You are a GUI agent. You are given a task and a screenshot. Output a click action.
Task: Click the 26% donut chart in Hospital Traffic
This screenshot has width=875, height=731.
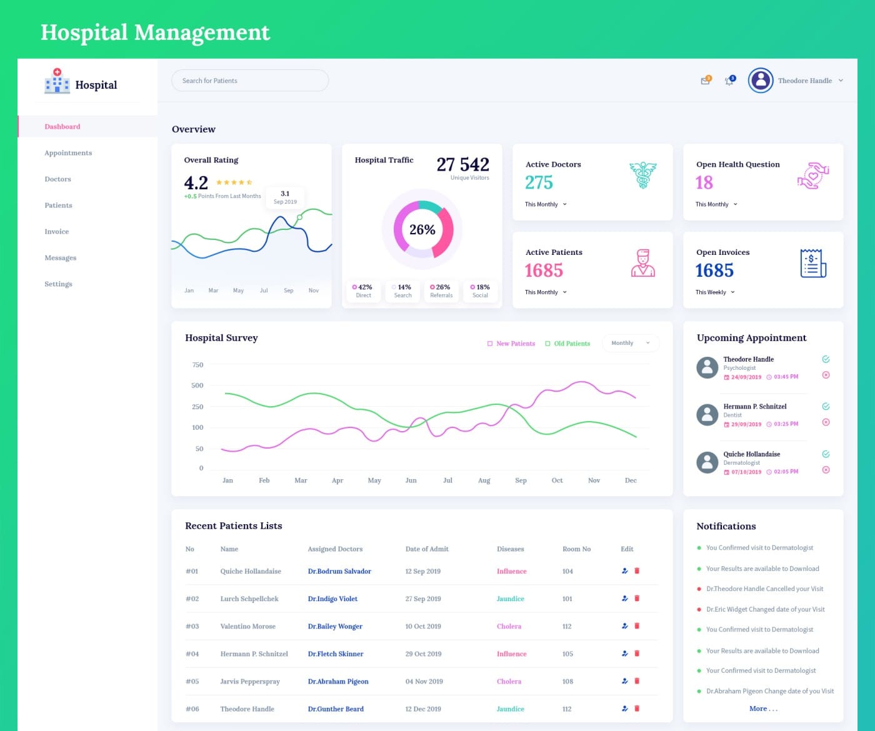point(422,229)
